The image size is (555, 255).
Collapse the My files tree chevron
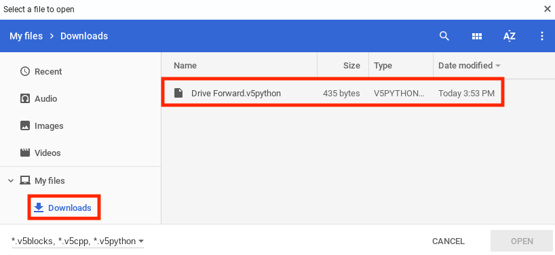[x=11, y=180]
